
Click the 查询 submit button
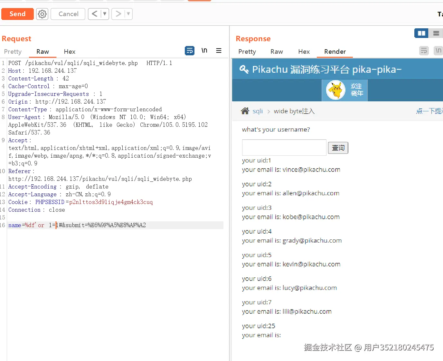coord(338,148)
